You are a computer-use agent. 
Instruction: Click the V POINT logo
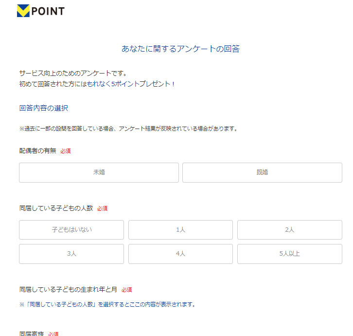[40, 11]
